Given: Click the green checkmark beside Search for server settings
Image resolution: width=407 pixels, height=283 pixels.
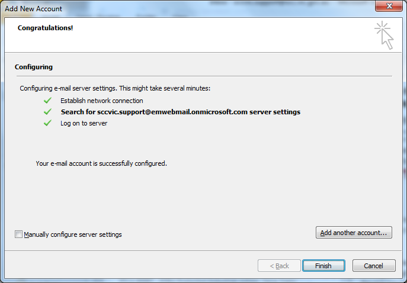Looking at the screenshot, I should click(47, 112).
